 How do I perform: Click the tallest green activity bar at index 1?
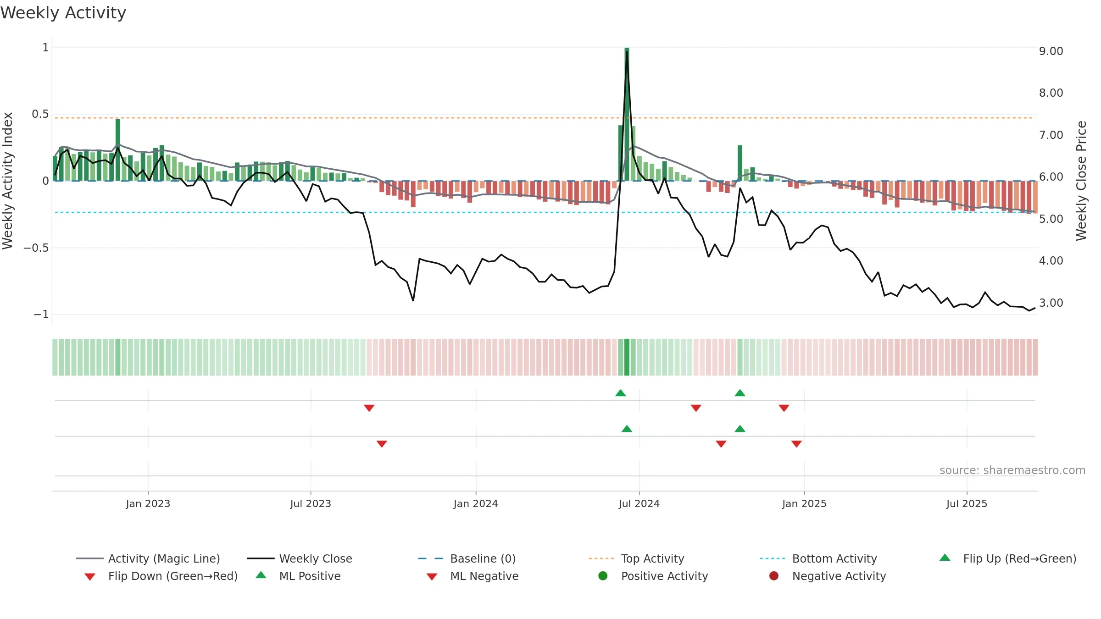click(627, 114)
